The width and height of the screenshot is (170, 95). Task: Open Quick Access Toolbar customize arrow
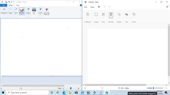(x=14, y=2)
